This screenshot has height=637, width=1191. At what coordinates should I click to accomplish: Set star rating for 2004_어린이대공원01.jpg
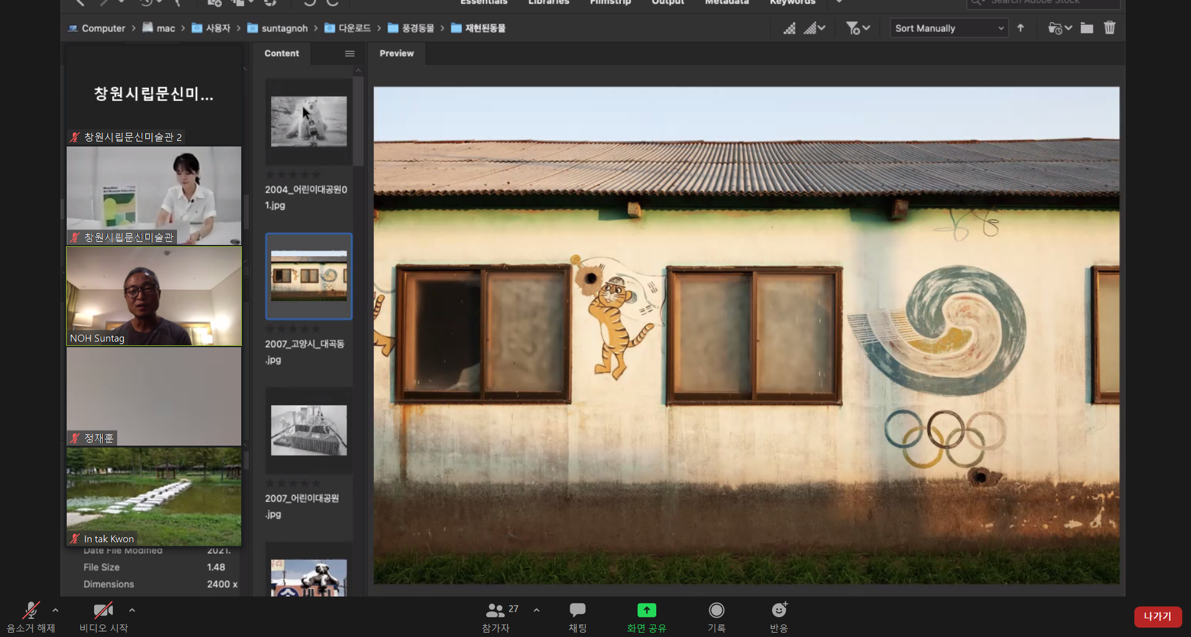293,175
